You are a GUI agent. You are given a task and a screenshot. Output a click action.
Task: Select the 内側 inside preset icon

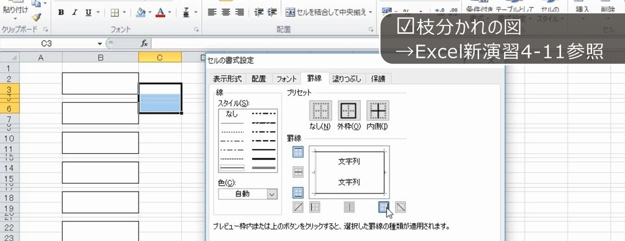377,111
